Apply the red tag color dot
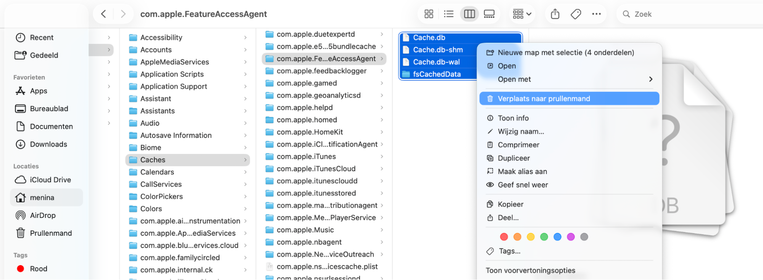The height and width of the screenshot is (280, 763). 504,237
